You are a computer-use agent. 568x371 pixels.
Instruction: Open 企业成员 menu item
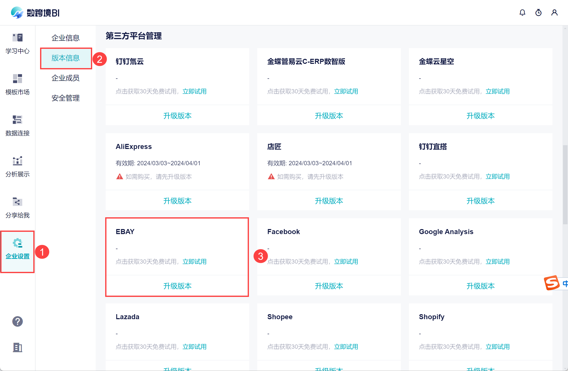[65, 78]
